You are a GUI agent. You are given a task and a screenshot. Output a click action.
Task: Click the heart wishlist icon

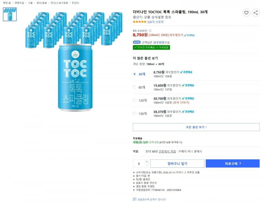coord(246,13)
